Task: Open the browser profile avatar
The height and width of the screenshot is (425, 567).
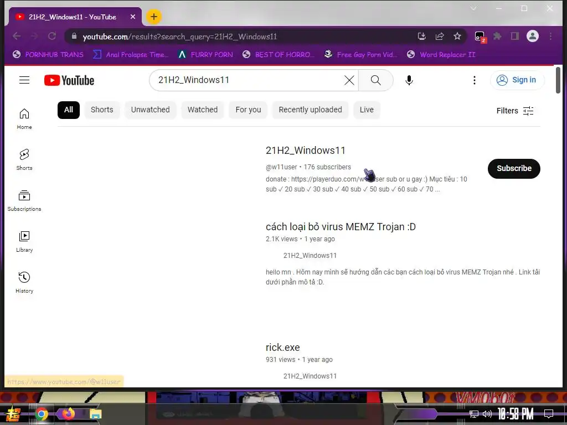Action: coord(532,36)
